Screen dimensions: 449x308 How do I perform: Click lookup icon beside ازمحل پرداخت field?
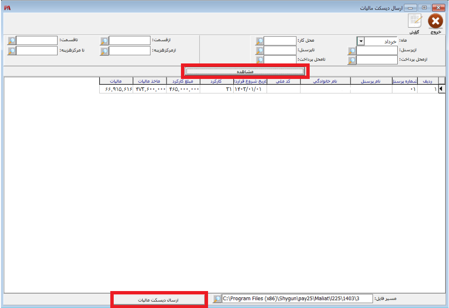tap(352, 60)
